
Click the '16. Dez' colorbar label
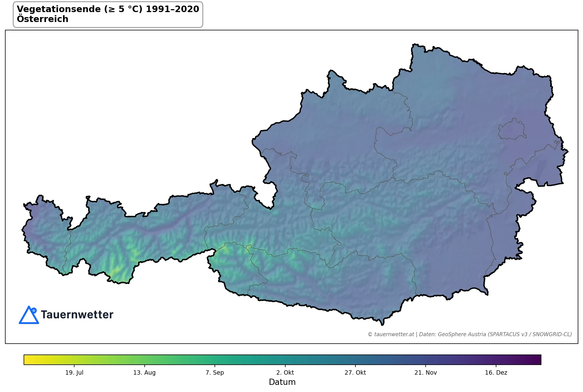tap(496, 372)
